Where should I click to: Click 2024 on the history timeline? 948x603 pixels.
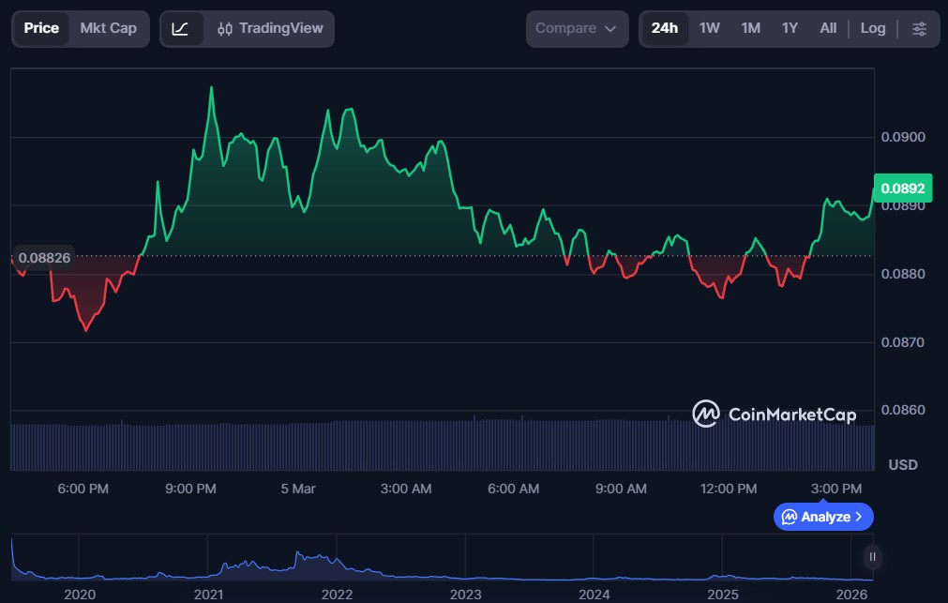tap(594, 595)
